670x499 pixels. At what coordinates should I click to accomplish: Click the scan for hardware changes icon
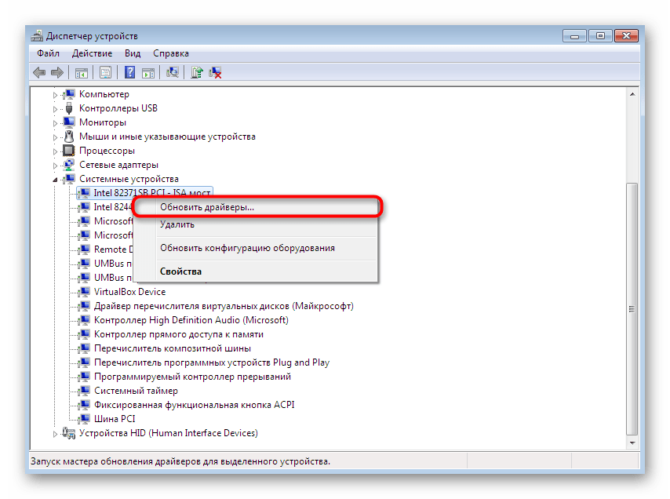173,72
